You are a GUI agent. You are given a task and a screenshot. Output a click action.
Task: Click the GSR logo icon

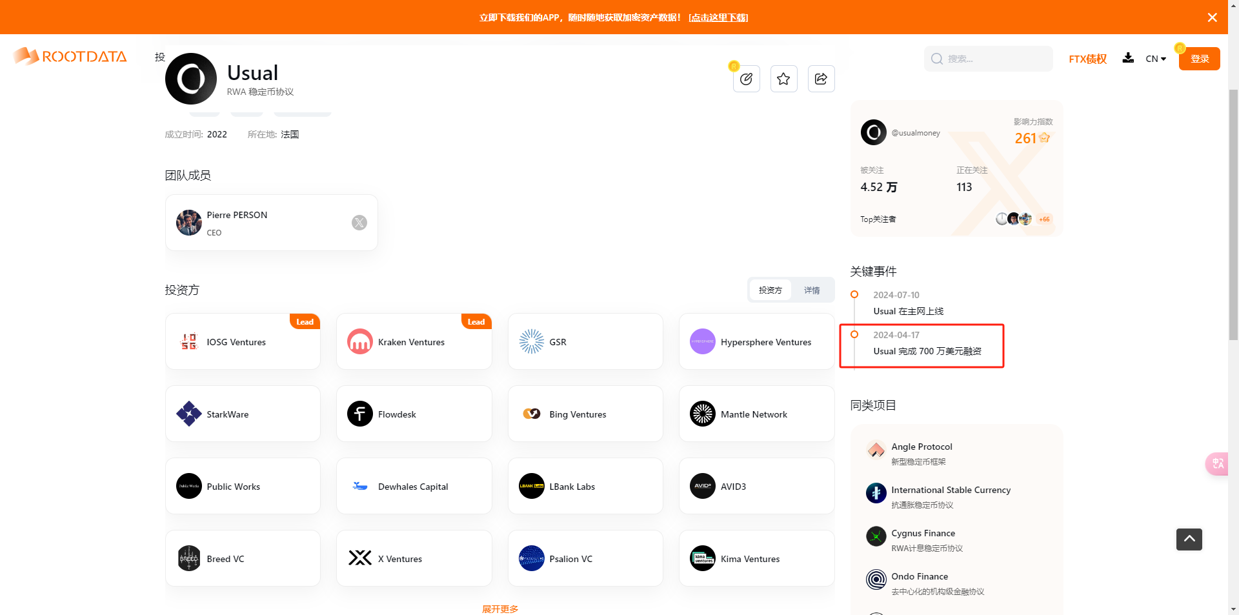click(532, 341)
